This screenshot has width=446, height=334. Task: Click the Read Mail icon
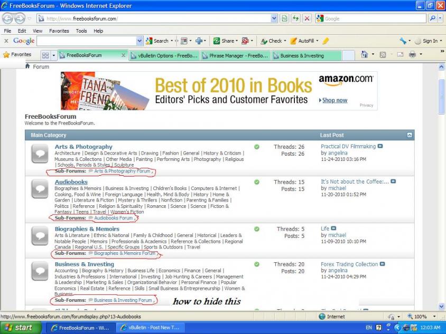pyautogui.click(x=400, y=54)
